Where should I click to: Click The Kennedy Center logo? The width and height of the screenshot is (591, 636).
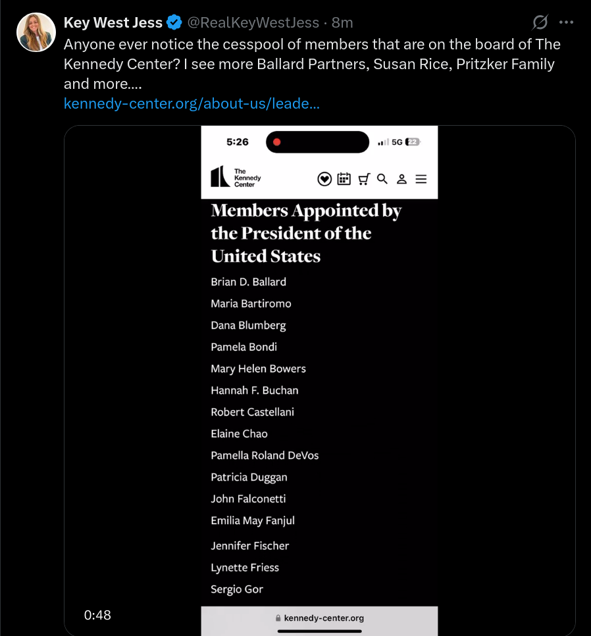click(x=236, y=177)
